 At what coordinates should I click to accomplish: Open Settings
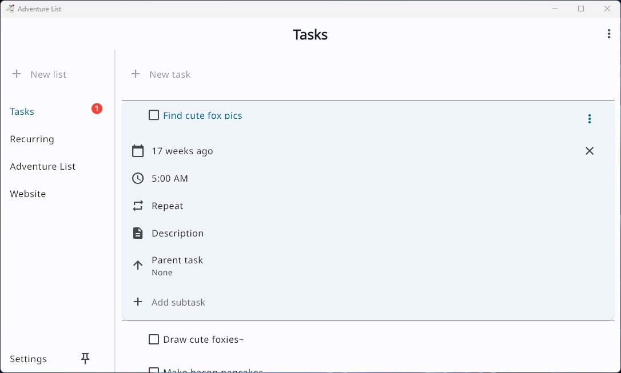[28, 359]
